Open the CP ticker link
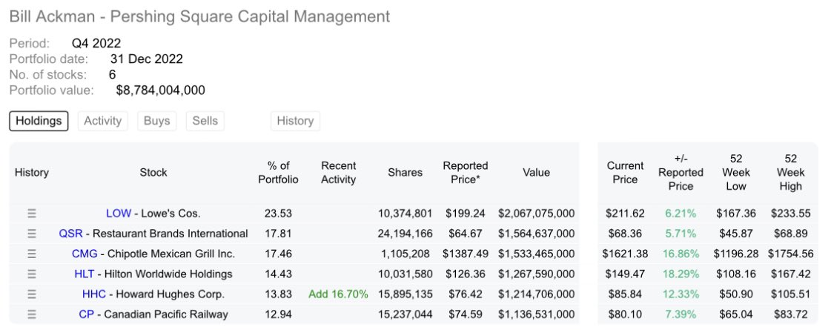831x330 pixels. 87,314
